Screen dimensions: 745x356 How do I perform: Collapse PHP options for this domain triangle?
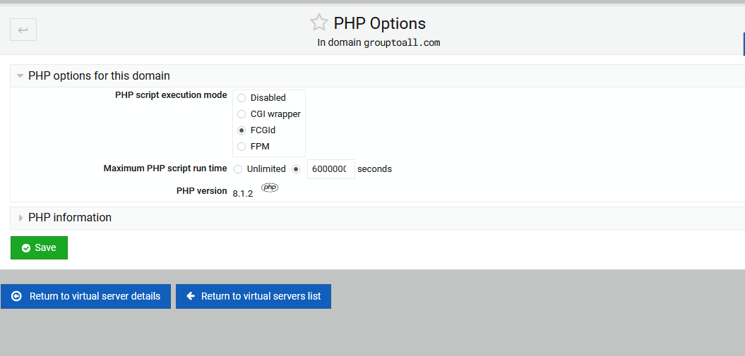click(x=20, y=76)
